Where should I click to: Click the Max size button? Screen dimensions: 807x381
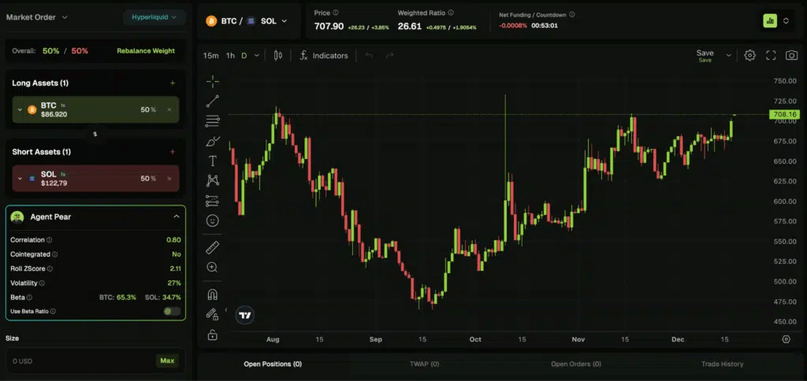pyautogui.click(x=167, y=361)
